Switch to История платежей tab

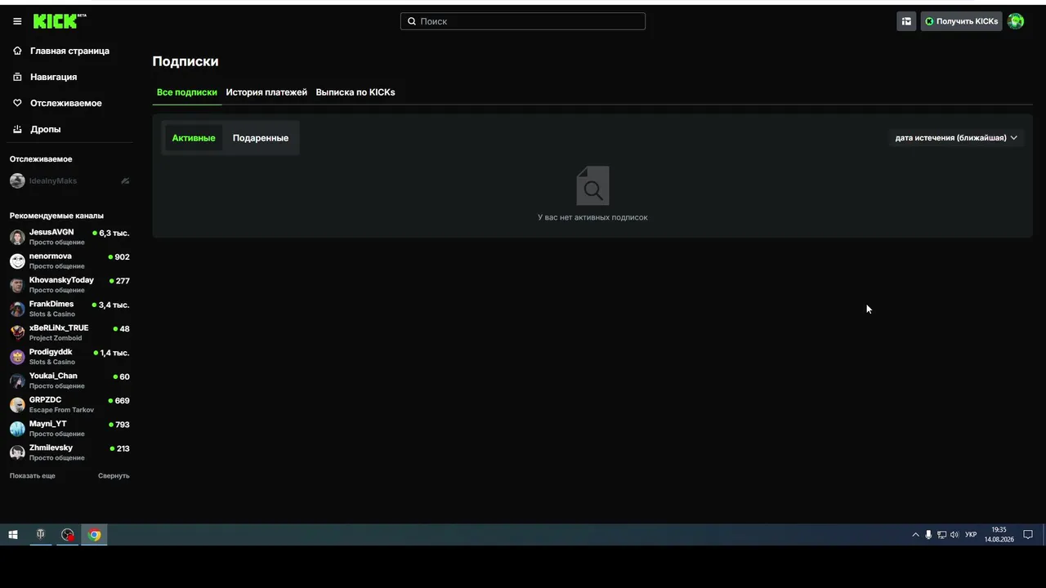point(266,92)
